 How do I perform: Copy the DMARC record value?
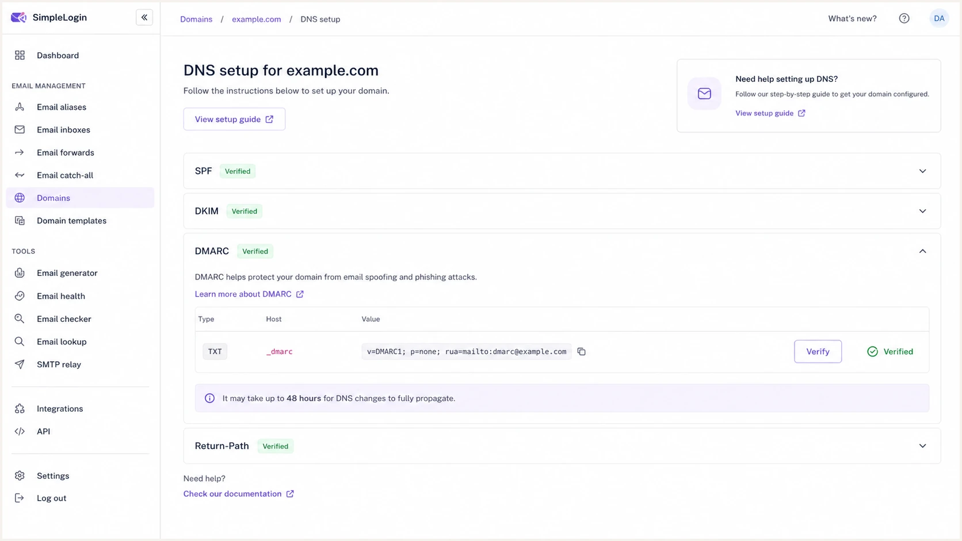point(581,351)
